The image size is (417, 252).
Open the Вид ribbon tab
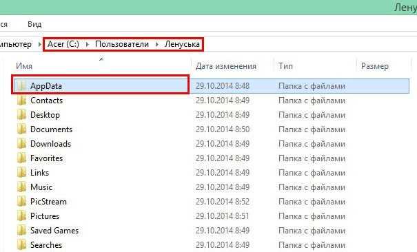pyautogui.click(x=34, y=24)
